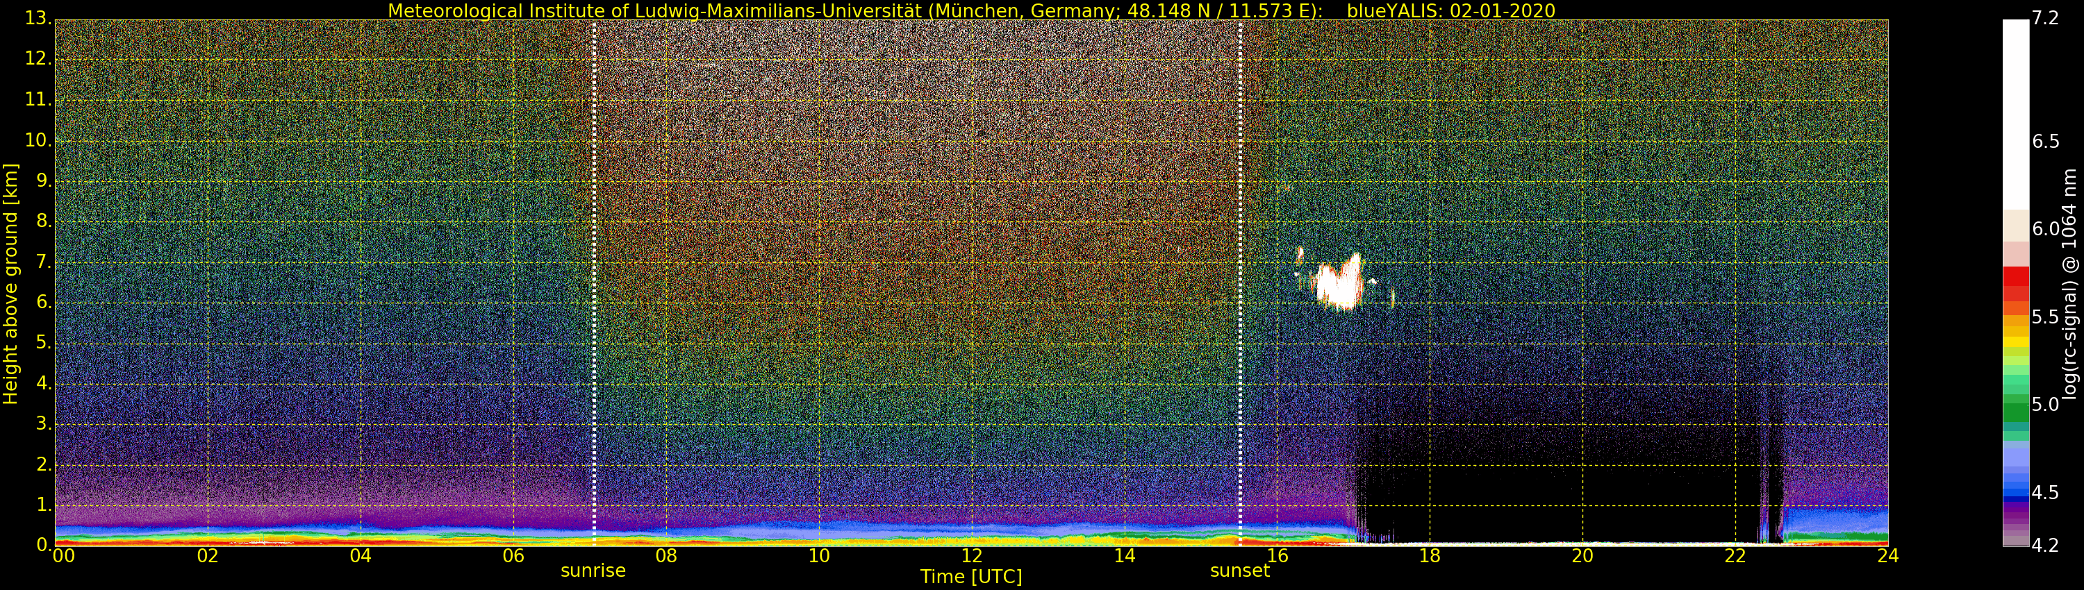Image resolution: width=2084 pixels, height=590 pixels.
Task: Click the 7.2 value on the colorbar
Action: click(x=2046, y=18)
